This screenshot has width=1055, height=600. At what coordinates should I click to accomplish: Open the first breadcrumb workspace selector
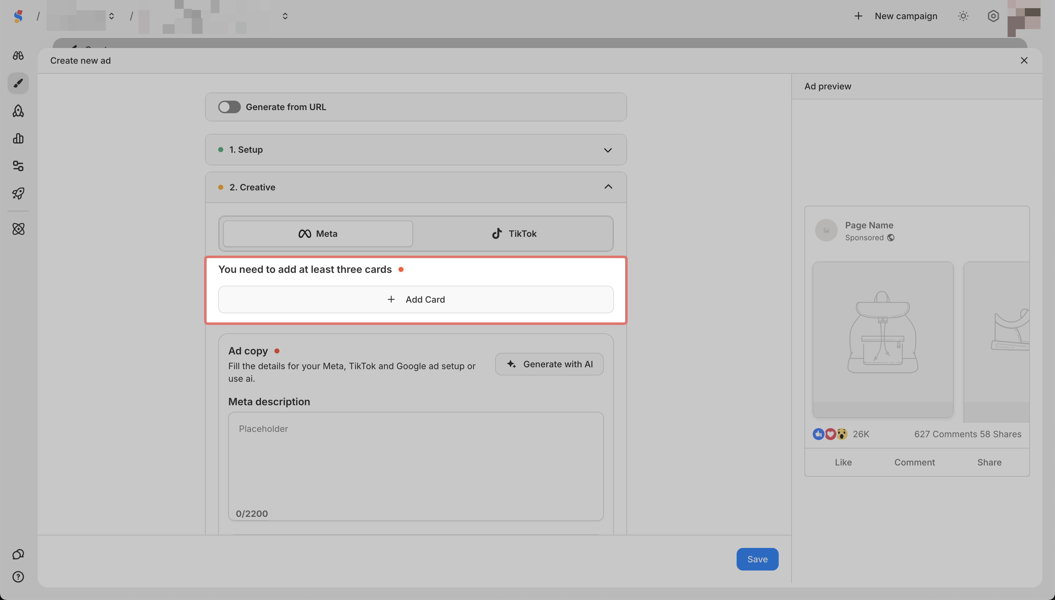(x=111, y=16)
